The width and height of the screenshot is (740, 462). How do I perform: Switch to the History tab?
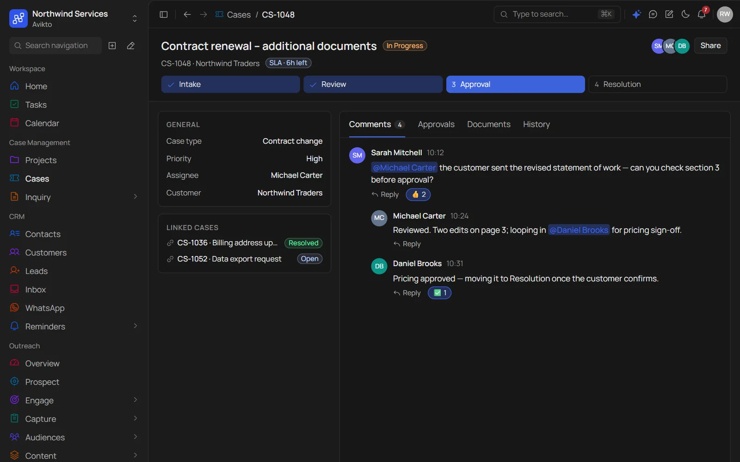536,124
